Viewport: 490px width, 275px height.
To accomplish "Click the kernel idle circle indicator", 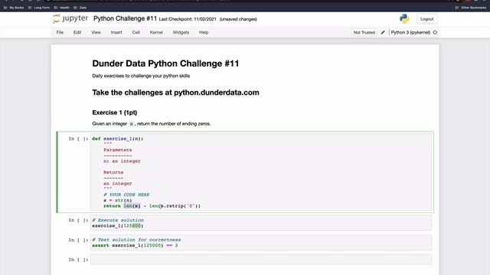I will pos(435,32).
